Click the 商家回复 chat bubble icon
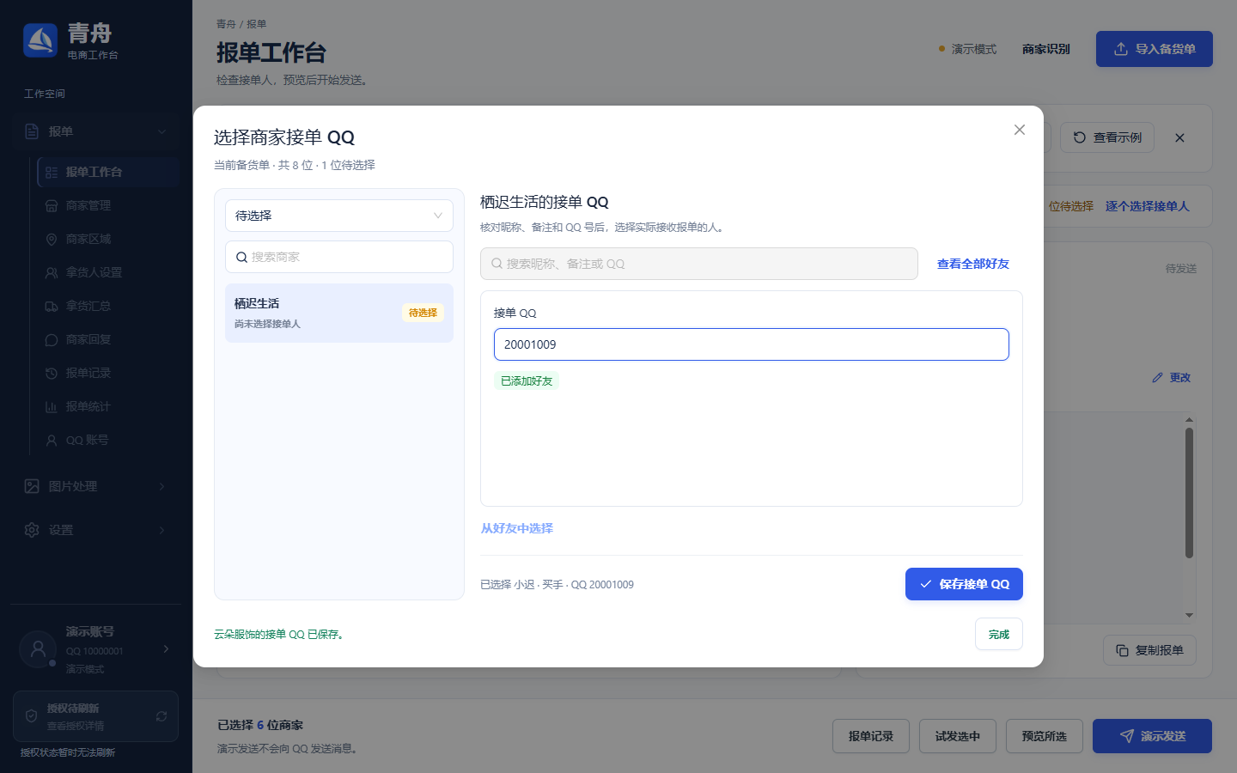1237x773 pixels. coord(52,339)
